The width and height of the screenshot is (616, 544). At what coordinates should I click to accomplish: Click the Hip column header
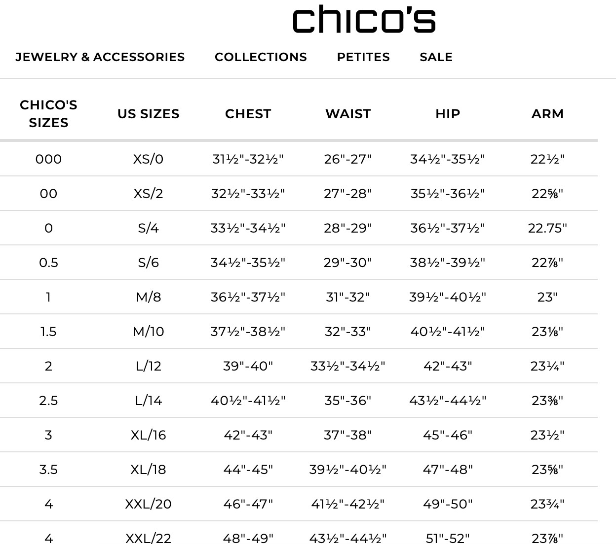(x=448, y=114)
